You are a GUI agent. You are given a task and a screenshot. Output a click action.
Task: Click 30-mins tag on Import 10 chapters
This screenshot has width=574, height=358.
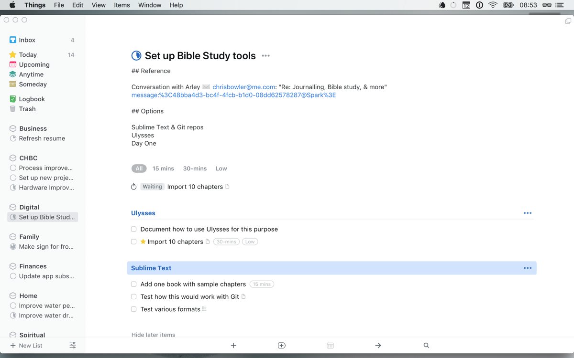pyautogui.click(x=226, y=242)
